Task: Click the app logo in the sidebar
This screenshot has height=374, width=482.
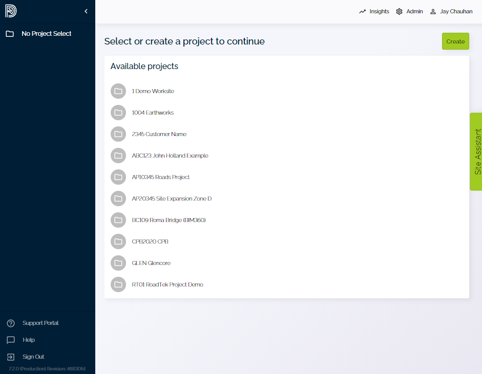Action: pos(11,11)
